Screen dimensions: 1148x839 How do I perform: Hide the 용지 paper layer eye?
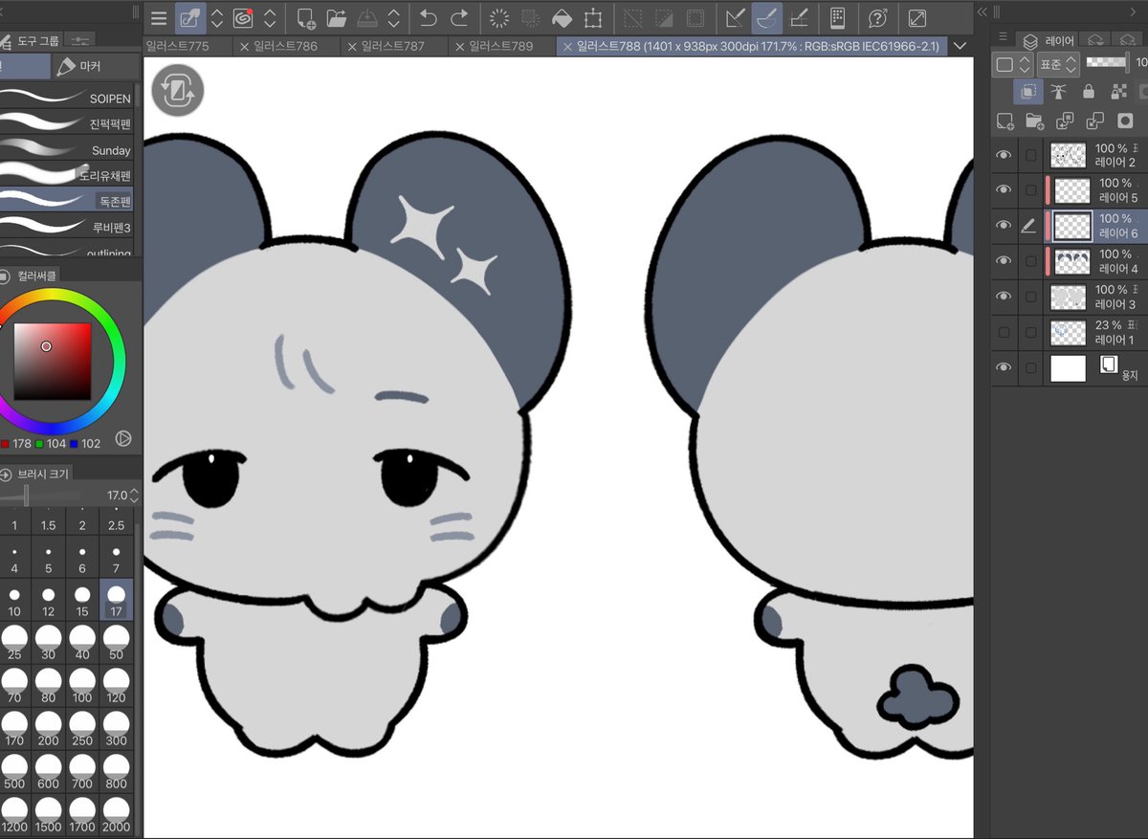coord(1004,367)
